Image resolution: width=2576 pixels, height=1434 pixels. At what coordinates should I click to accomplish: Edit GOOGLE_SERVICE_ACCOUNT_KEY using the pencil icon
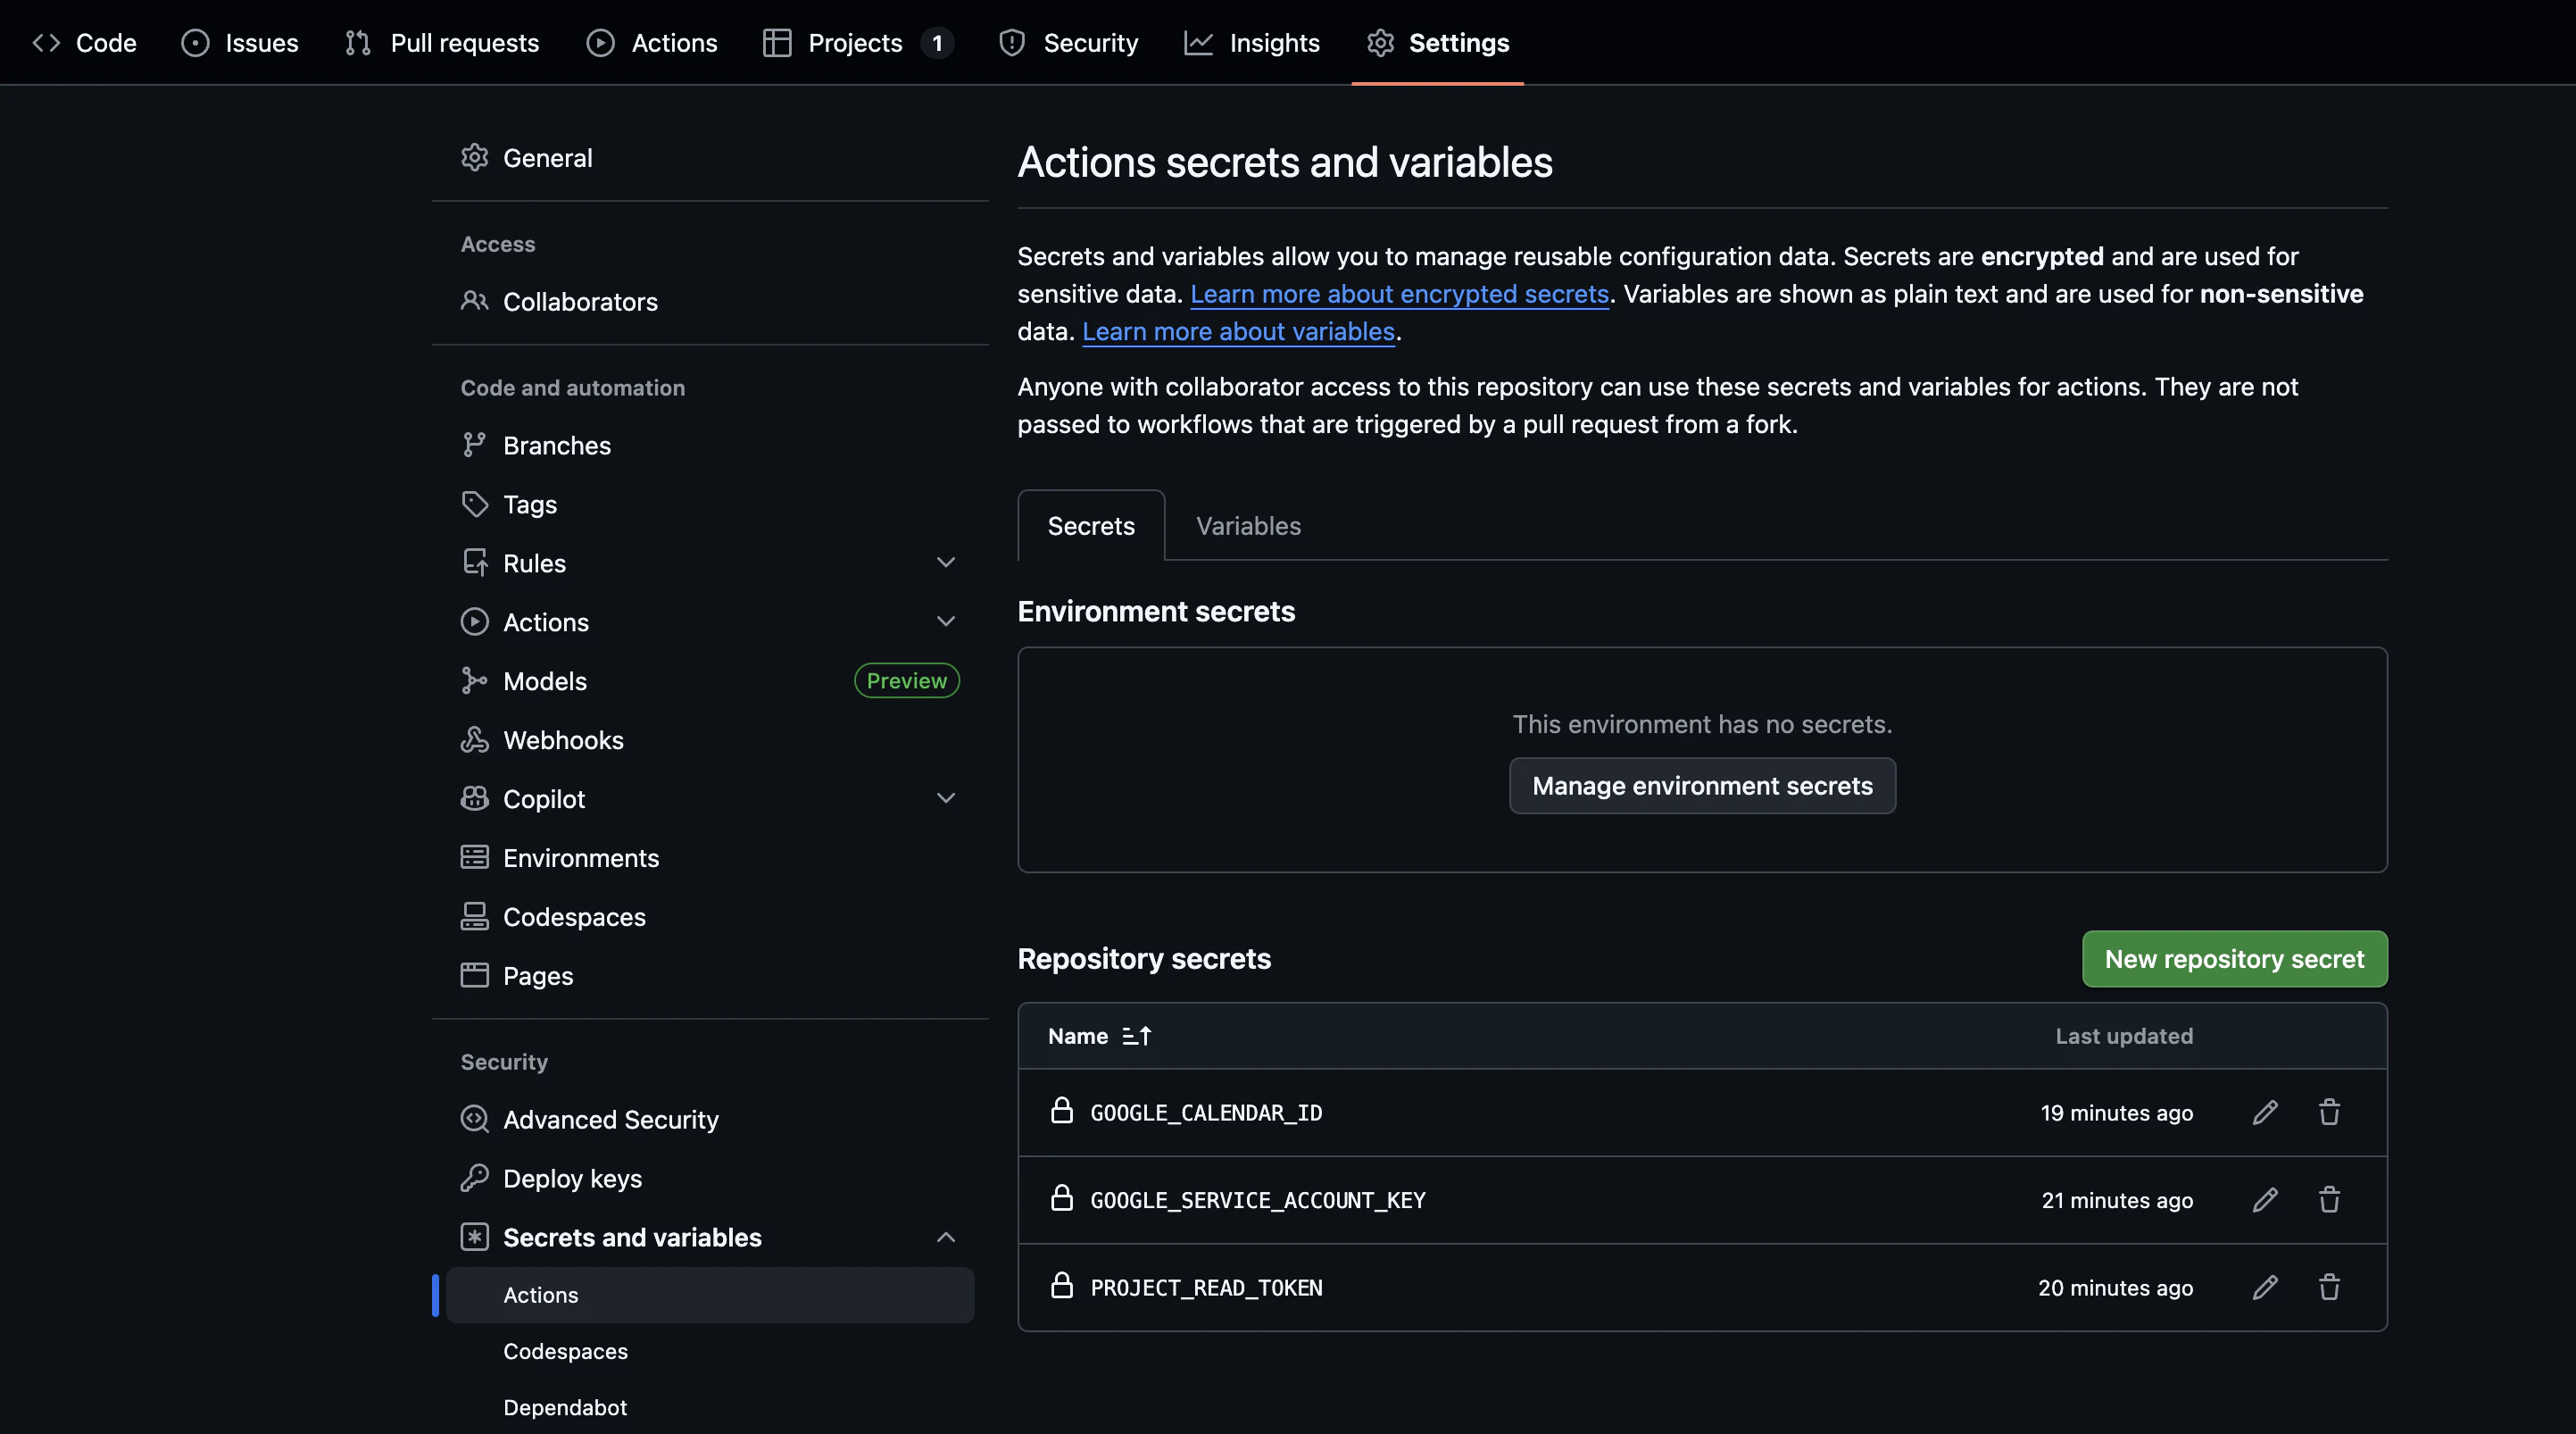2265,1200
